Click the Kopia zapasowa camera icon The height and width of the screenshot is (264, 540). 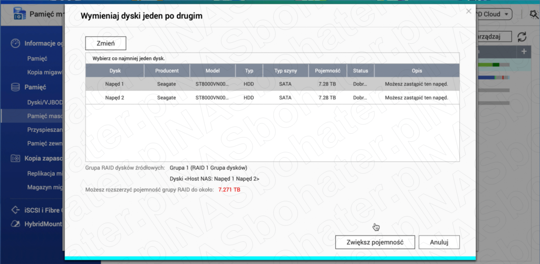[x=15, y=158]
